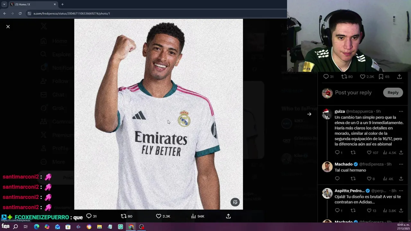The height and width of the screenshot is (231, 411).
Task: Repost Machado's Tal cual hermano
Action: pos(353,179)
